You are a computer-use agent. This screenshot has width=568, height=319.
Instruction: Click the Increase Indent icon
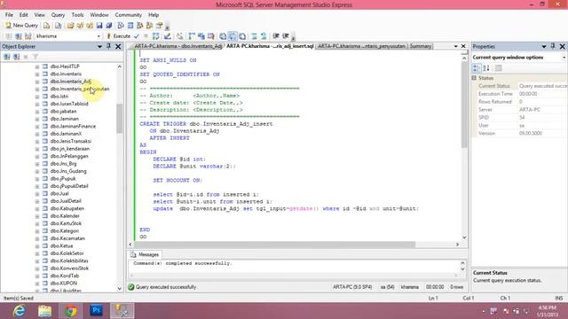pos(286,36)
